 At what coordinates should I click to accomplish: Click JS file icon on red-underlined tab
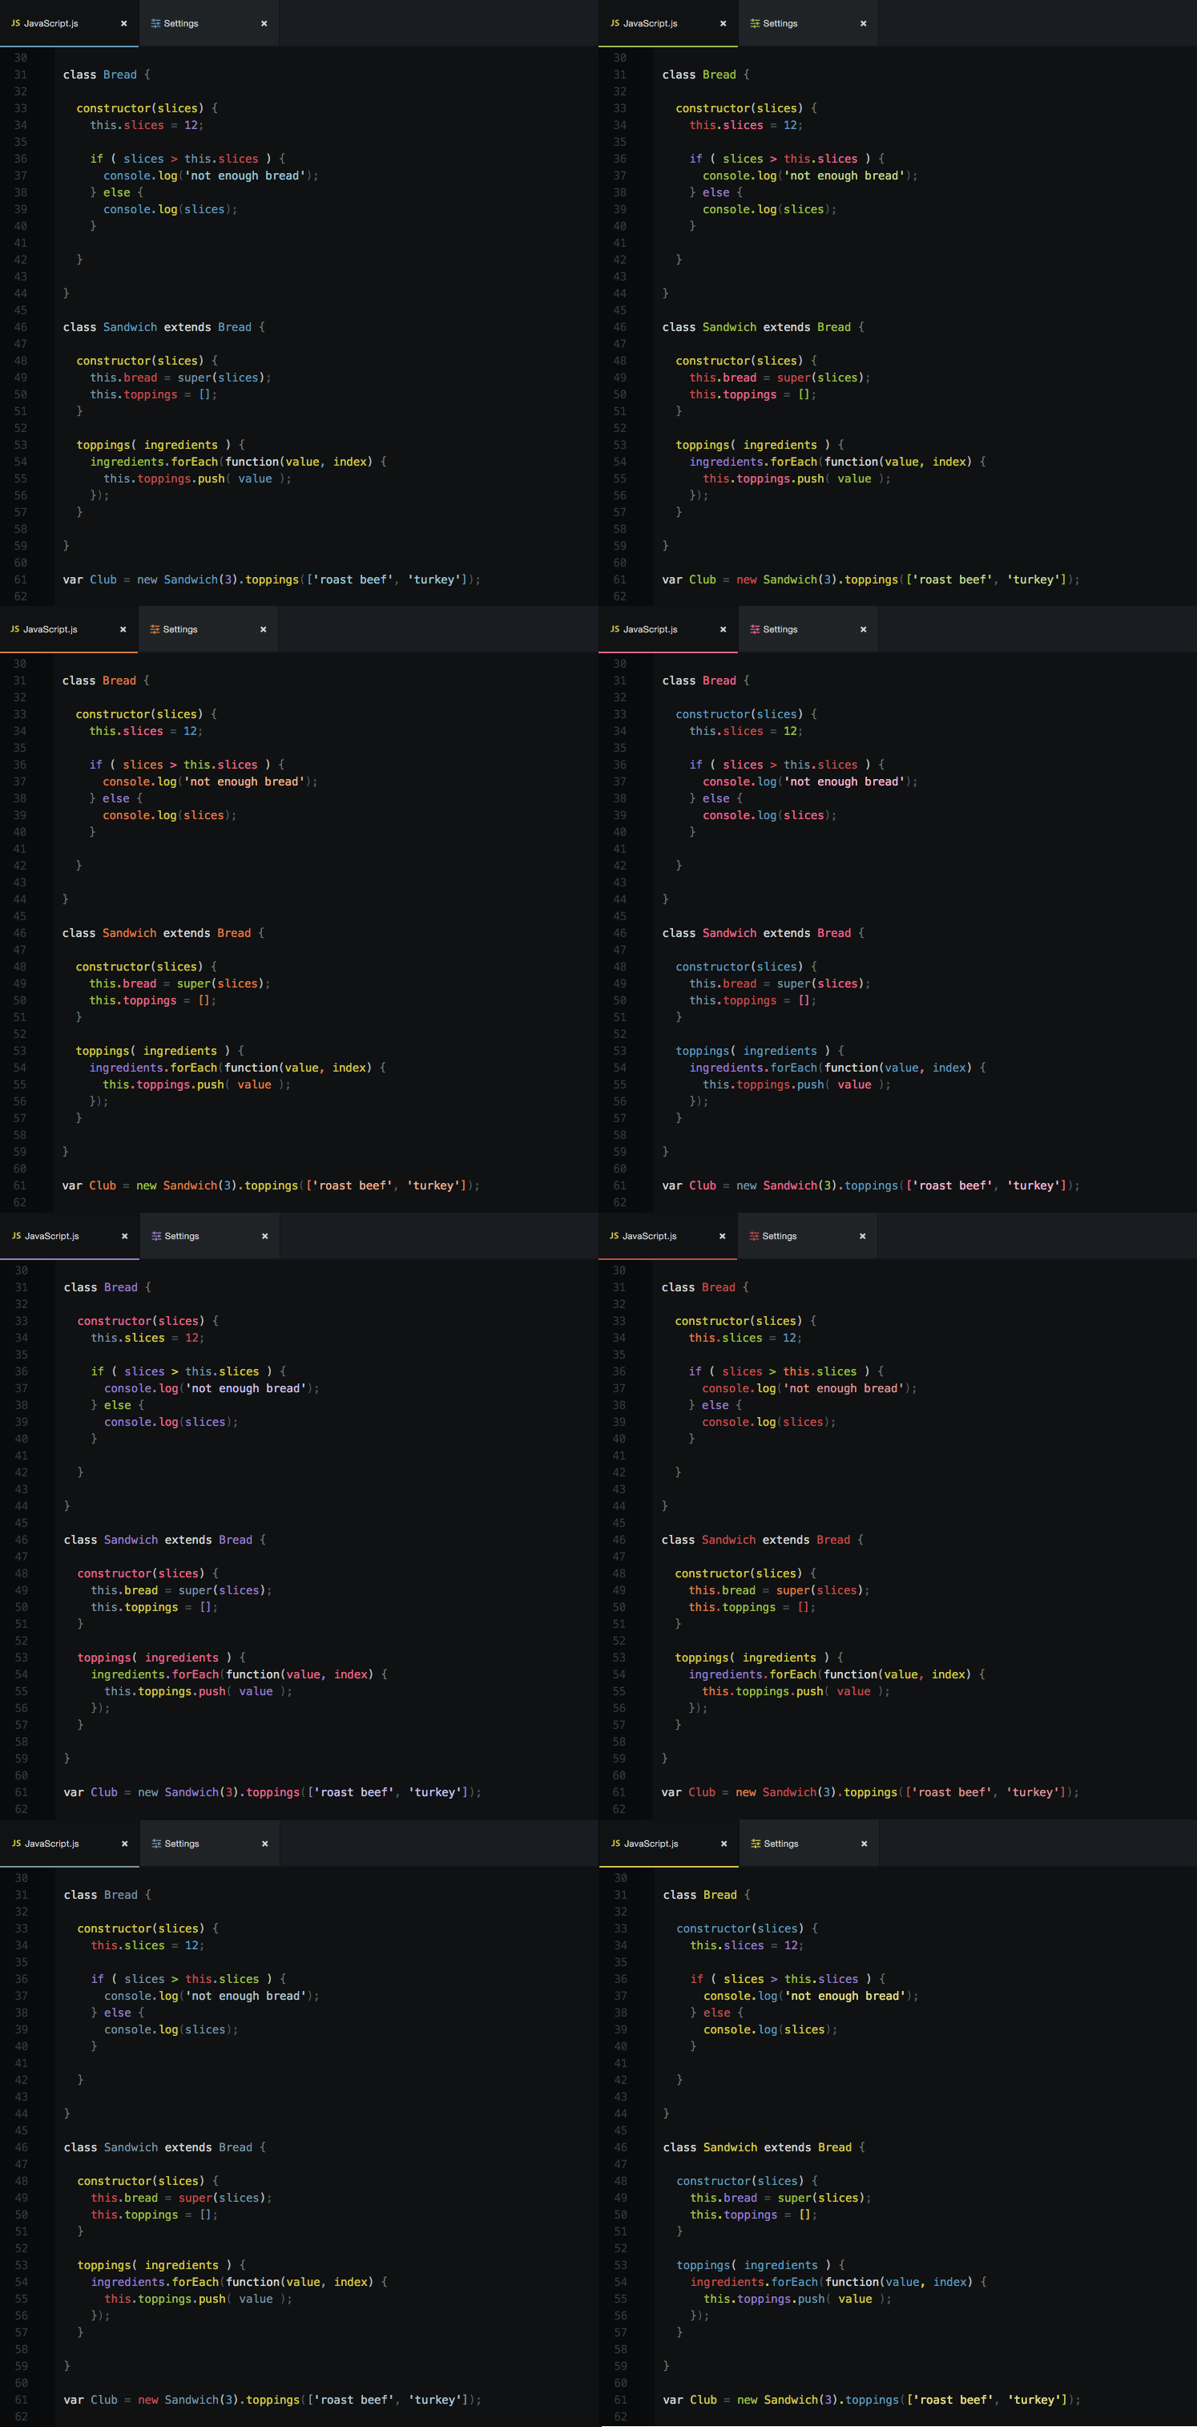614,1236
